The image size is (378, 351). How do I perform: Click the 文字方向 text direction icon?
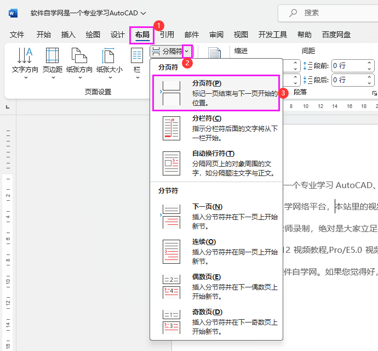25,55
